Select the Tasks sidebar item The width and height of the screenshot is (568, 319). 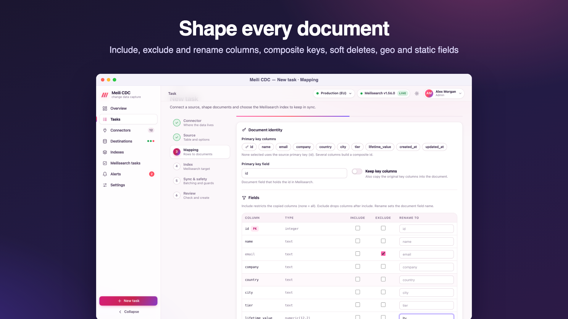click(x=128, y=119)
